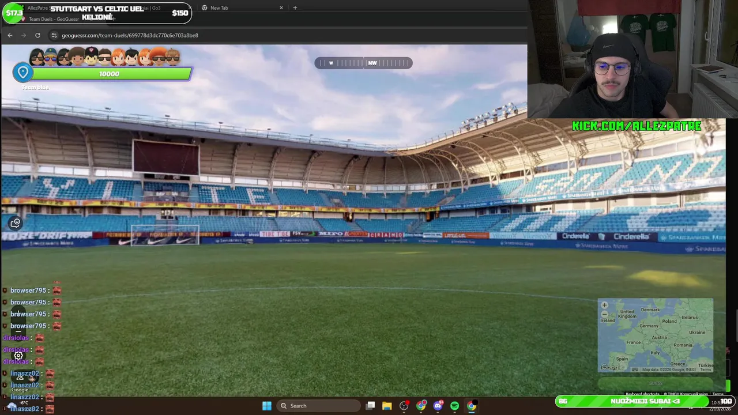Open Spotify from the taskbar
738x415 pixels.
pos(454,406)
